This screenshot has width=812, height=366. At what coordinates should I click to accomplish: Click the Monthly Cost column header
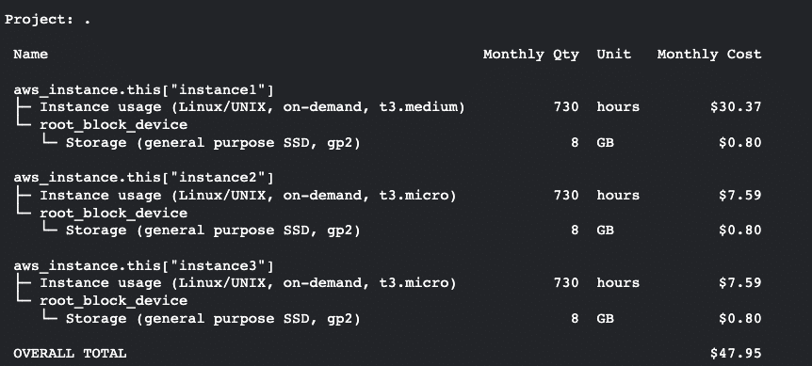tap(709, 55)
